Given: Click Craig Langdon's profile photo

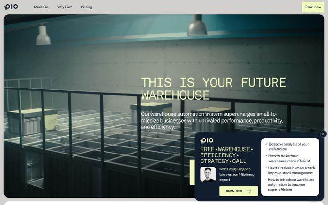Looking at the screenshot, I should click(x=208, y=174).
